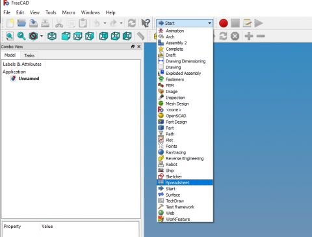Click the zoom in plus icon

click(x=249, y=36)
